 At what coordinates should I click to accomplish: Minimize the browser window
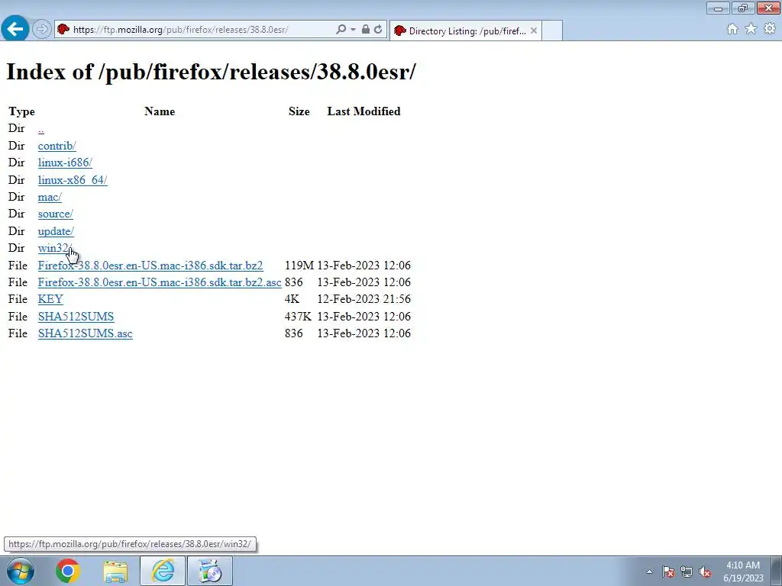tap(718, 8)
